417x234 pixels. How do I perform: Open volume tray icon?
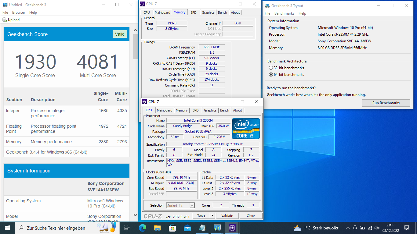[377, 228]
